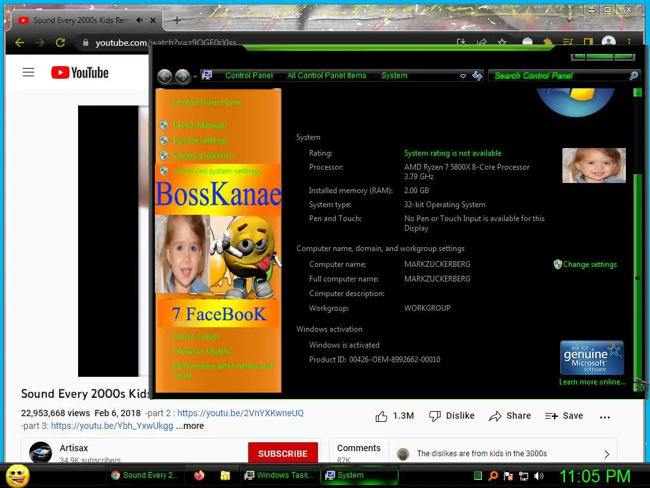Open System protection from sidebar

coord(204,156)
